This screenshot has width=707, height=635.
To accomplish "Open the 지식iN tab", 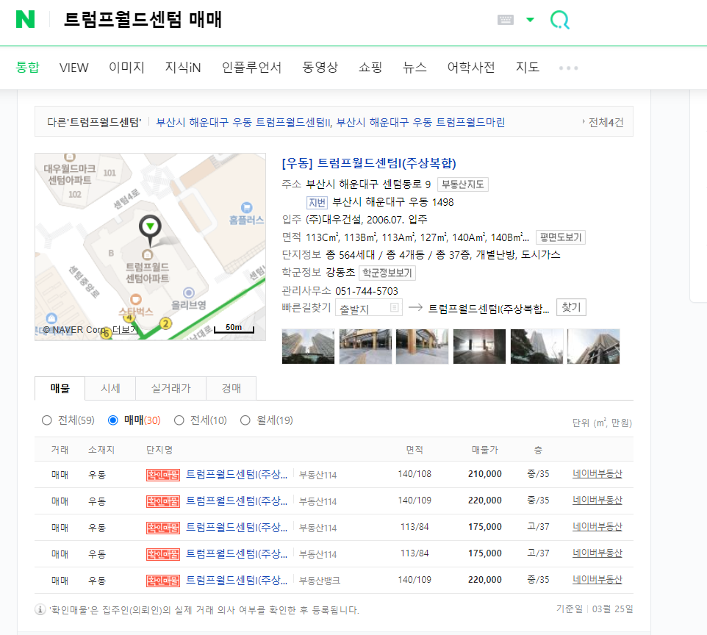I will coord(182,67).
